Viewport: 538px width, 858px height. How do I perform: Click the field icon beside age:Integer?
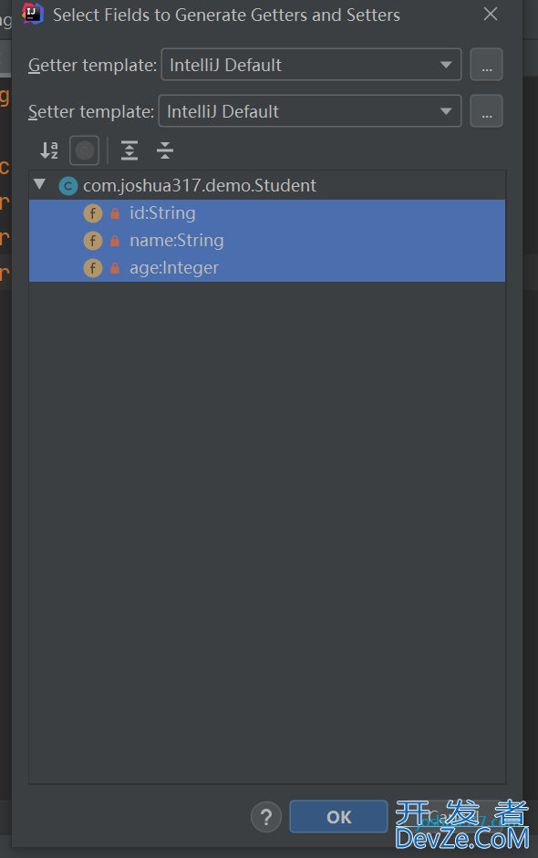[92, 268]
